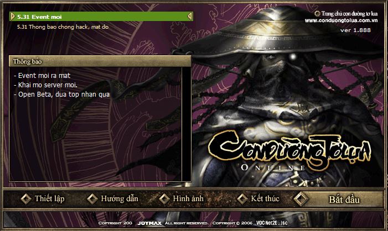Click the left-pointing arrow on green news bar
The width and height of the screenshot is (388, 231).
(190, 17)
